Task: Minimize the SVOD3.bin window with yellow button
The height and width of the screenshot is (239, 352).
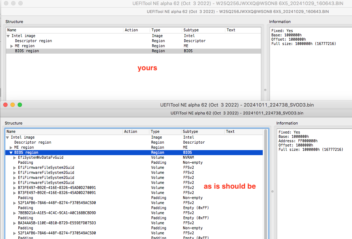Action: click(x=13, y=105)
